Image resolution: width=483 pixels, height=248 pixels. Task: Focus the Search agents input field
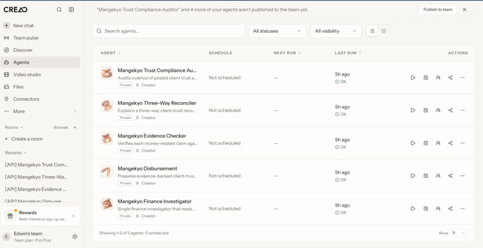[168, 31]
